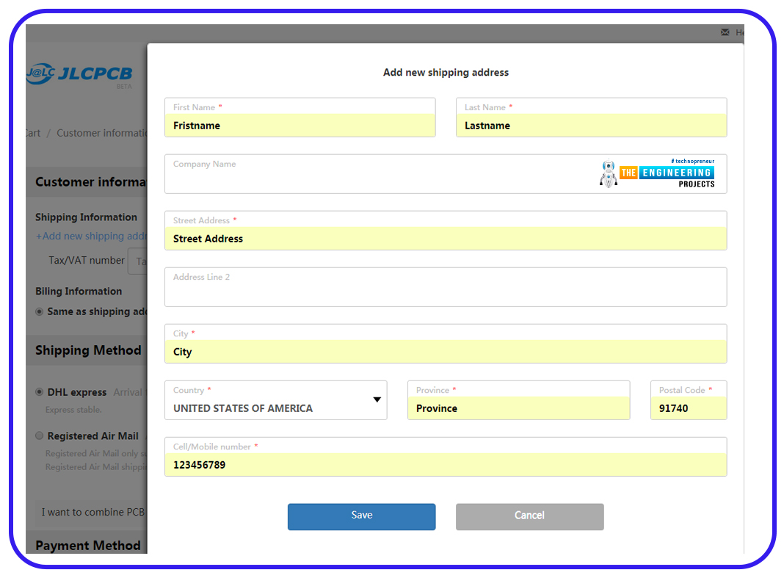Select the Street Address field
784x578 pixels.
coord(446,231)
